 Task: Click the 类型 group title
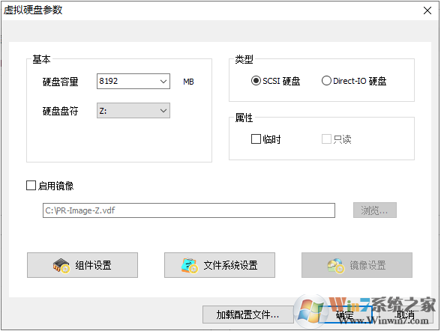coord(244,59)
